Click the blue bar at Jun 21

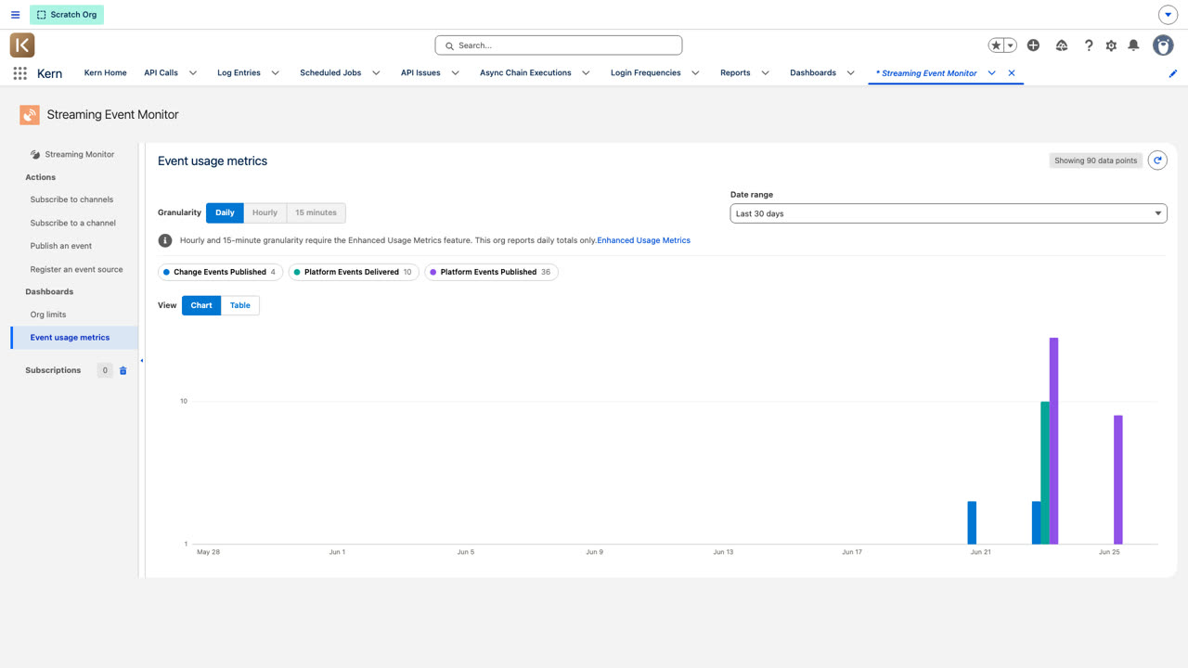[972, 522]
